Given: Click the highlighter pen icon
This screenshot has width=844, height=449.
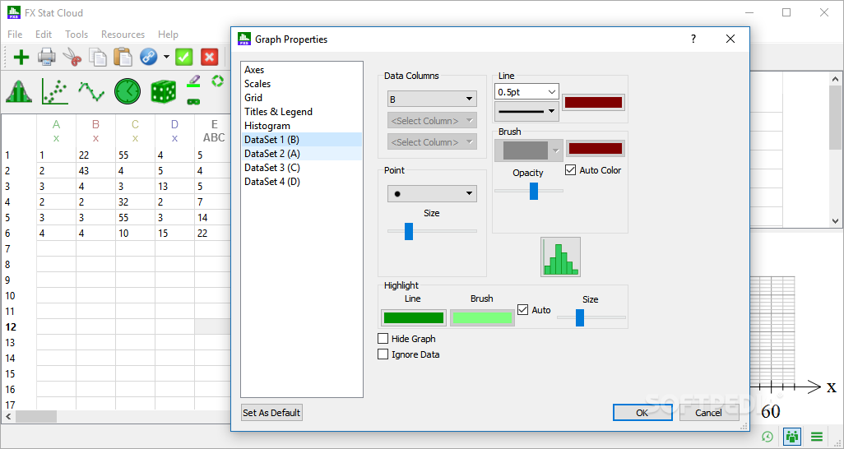Looking at the screenshot, I should click(193, 81).
